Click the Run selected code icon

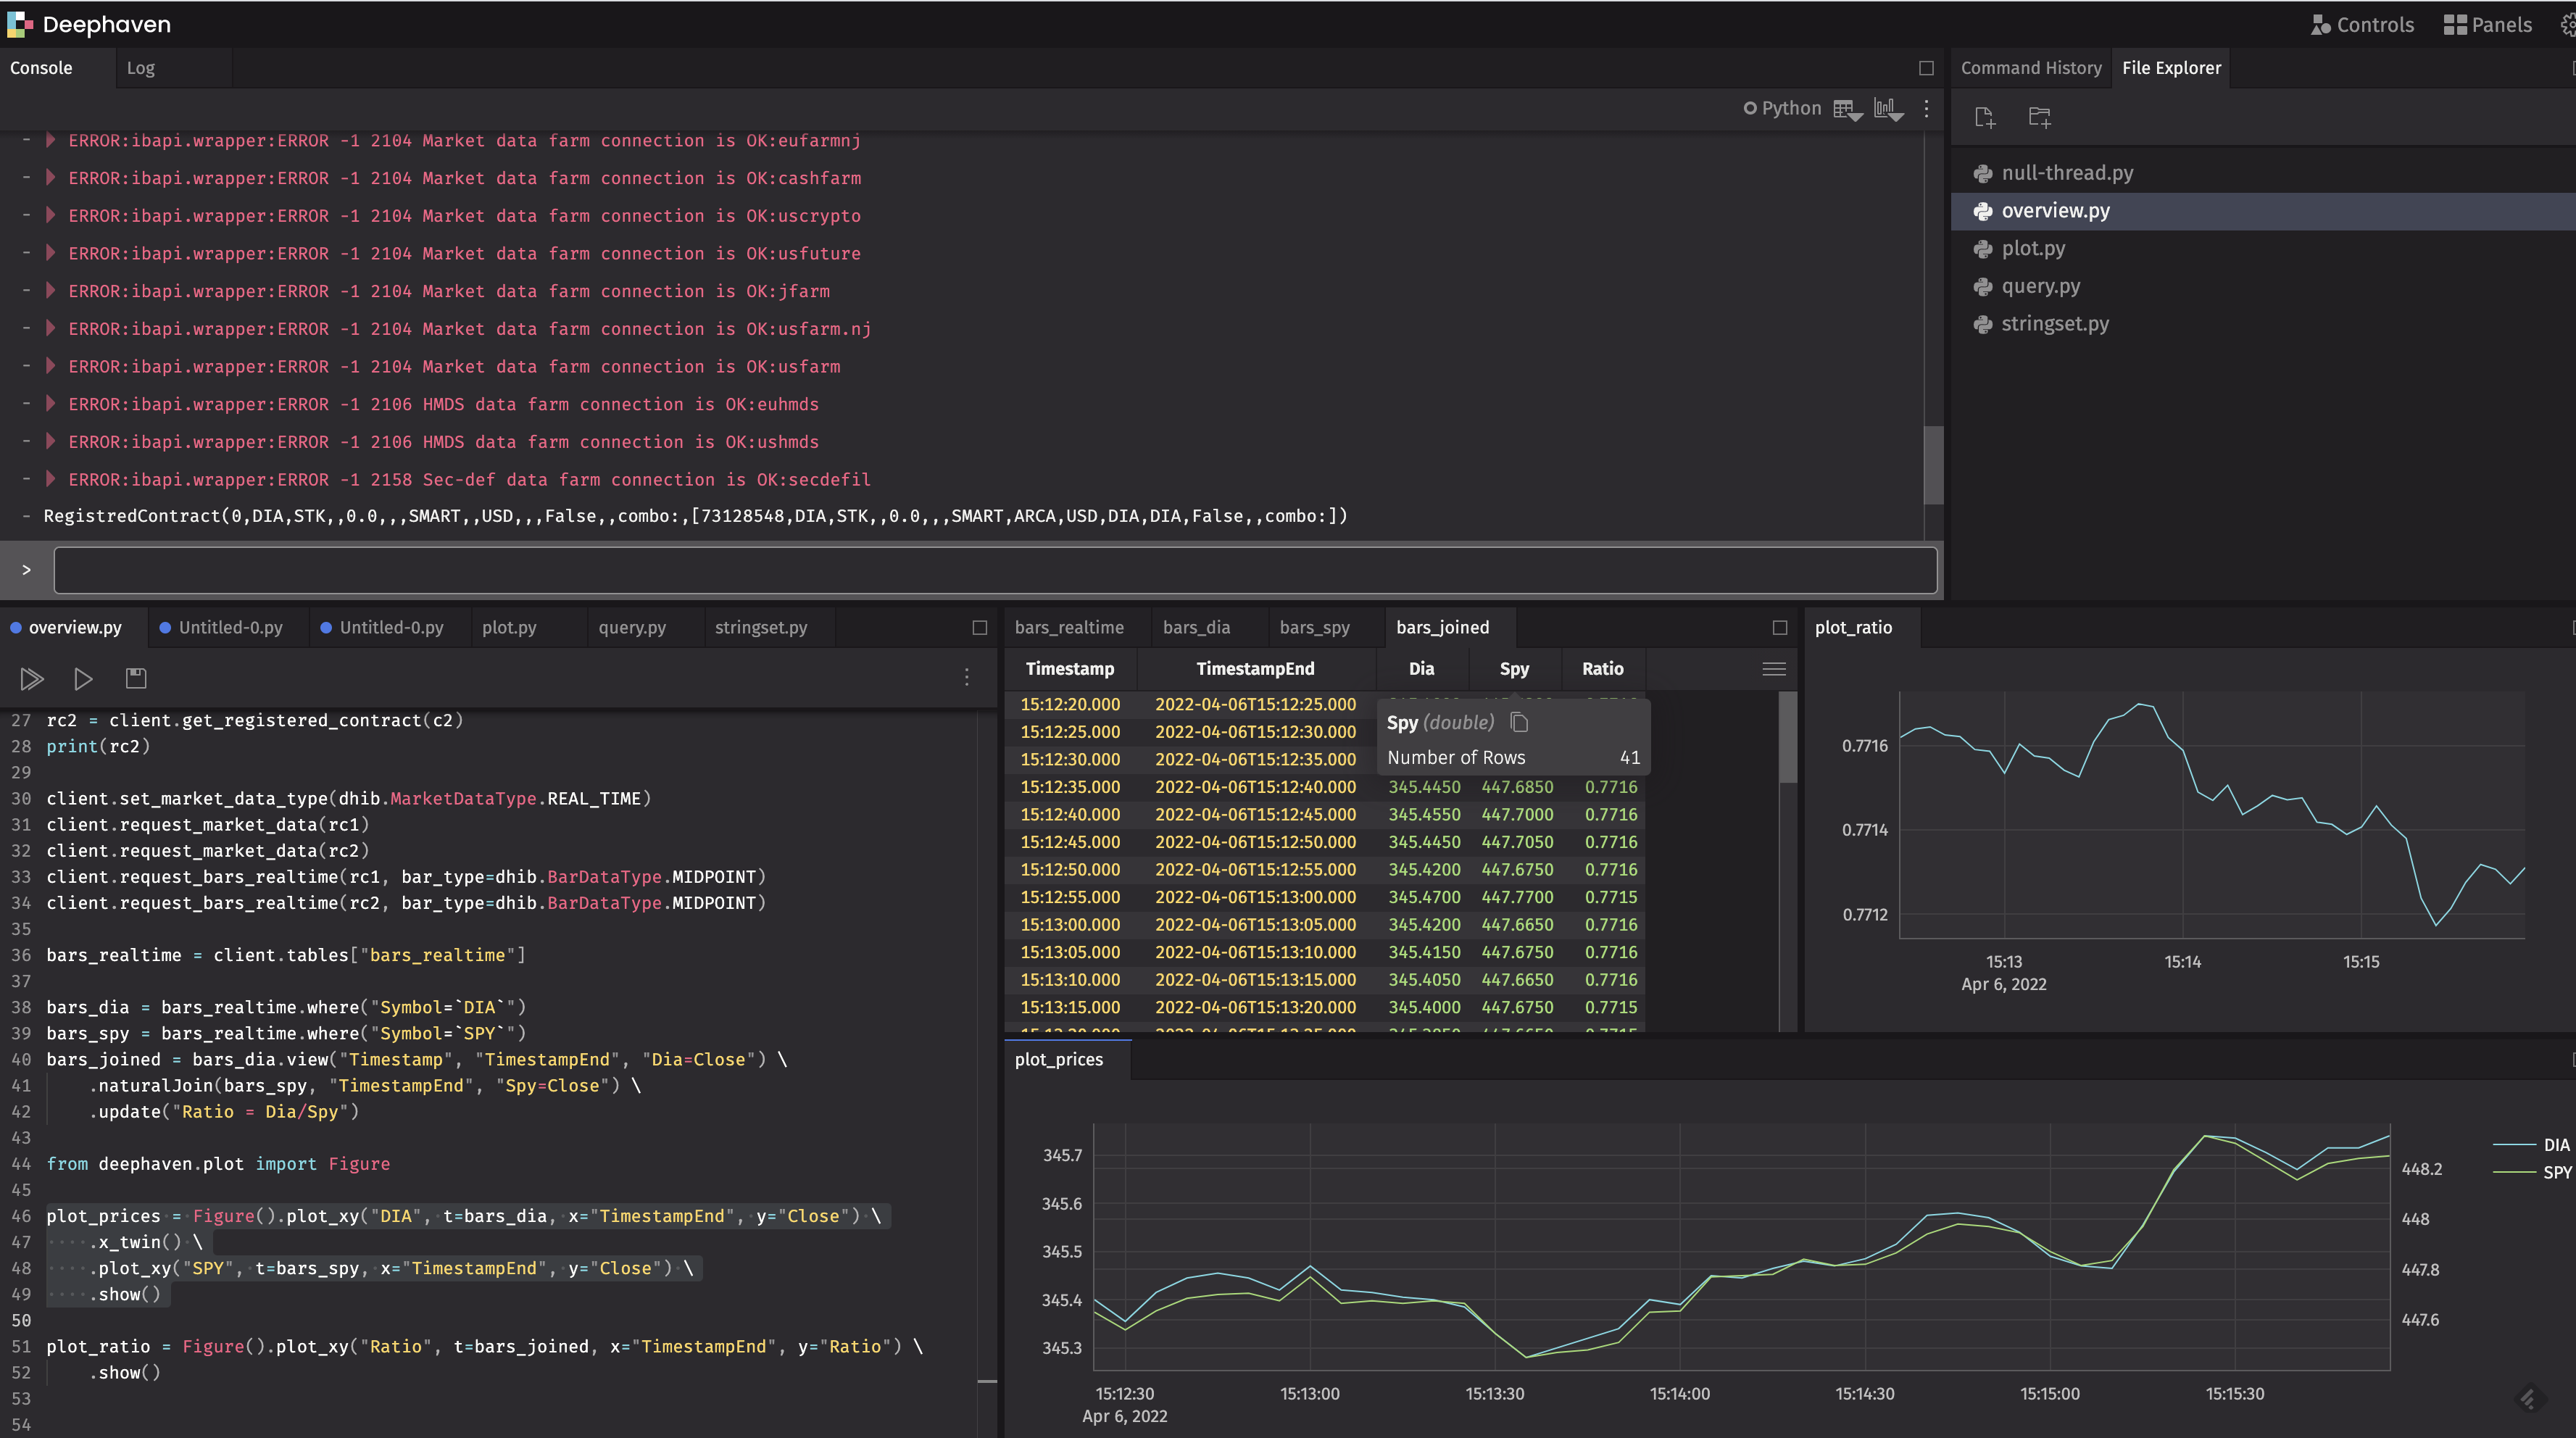tap(83, 679)
